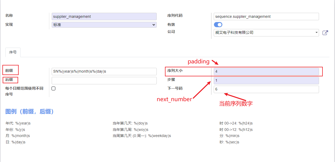335x162 pixels.
Task: Select the sequence numbering tab
Action: pyautogui.click(x=13, y=52)
